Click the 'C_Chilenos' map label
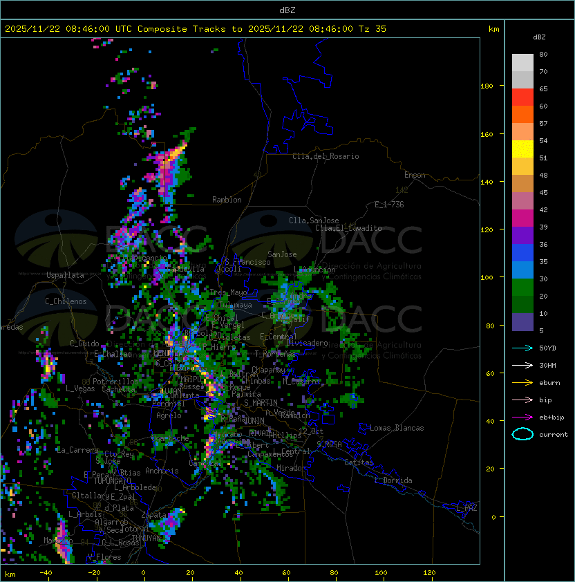The width and height of the screenshot is (575, 582). click(x=66, y=301)
